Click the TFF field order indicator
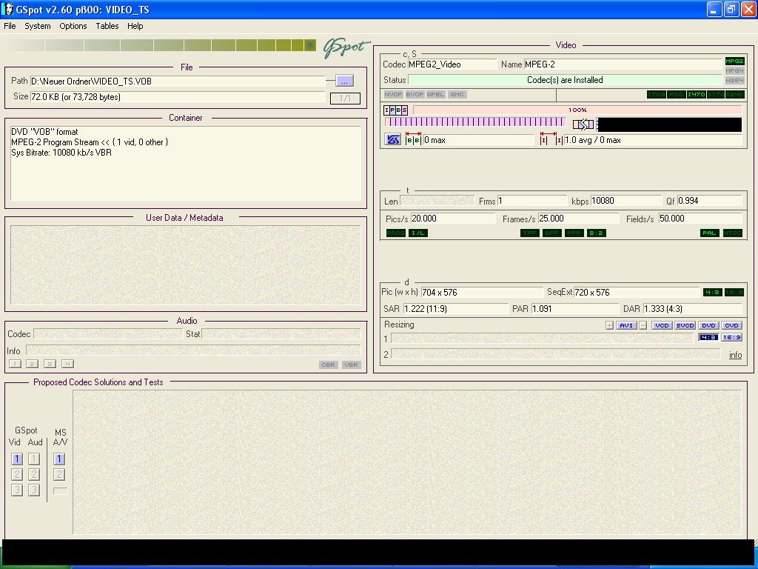This screenshot has width=758, height=569. pos(530,233)
